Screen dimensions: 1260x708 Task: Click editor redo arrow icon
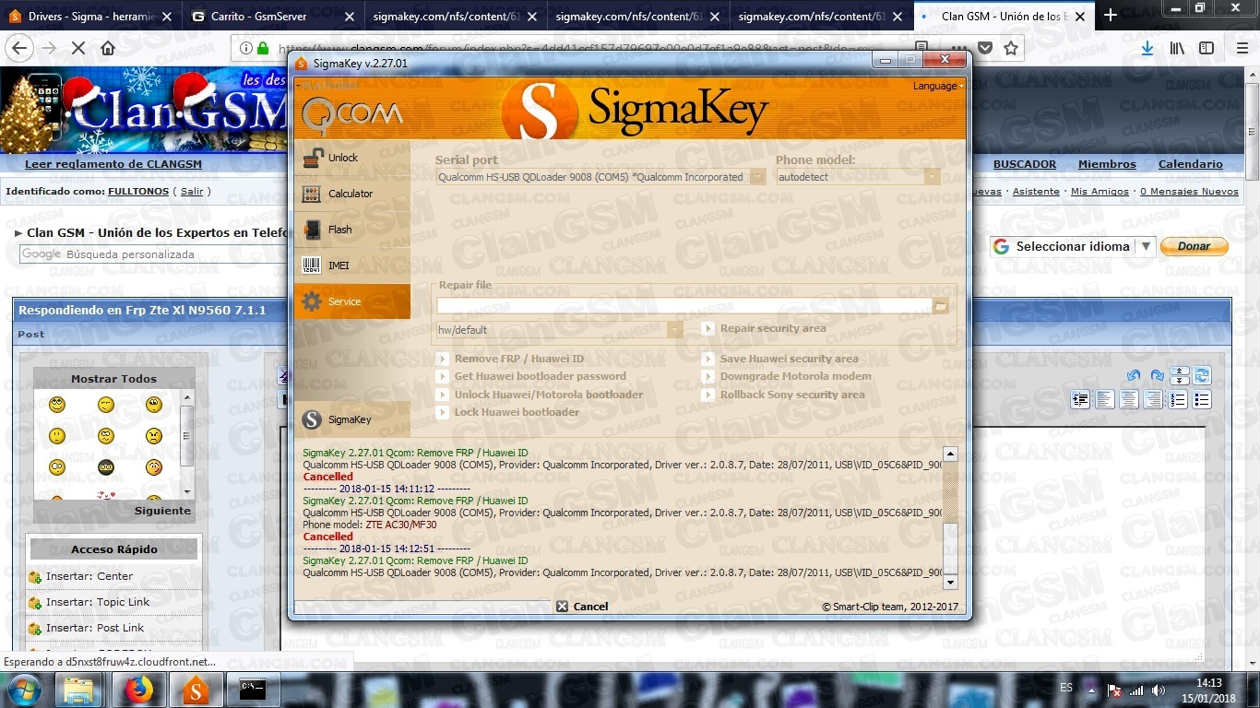click(1157, 376)
